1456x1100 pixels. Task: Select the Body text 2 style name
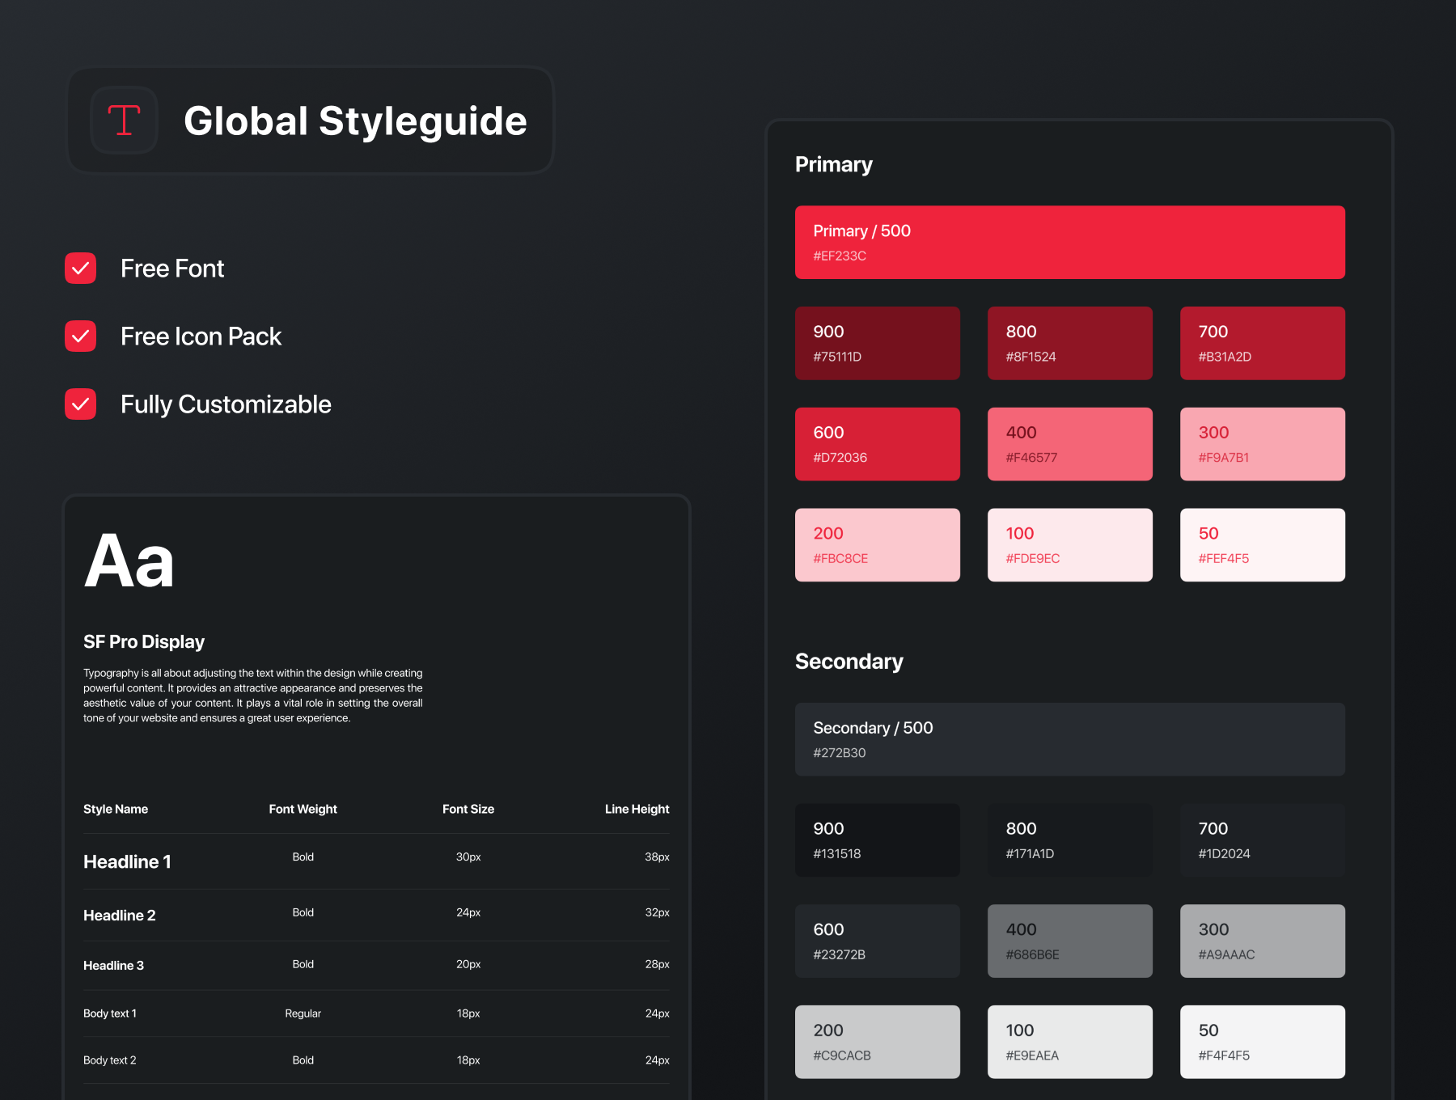point(110,1060)
